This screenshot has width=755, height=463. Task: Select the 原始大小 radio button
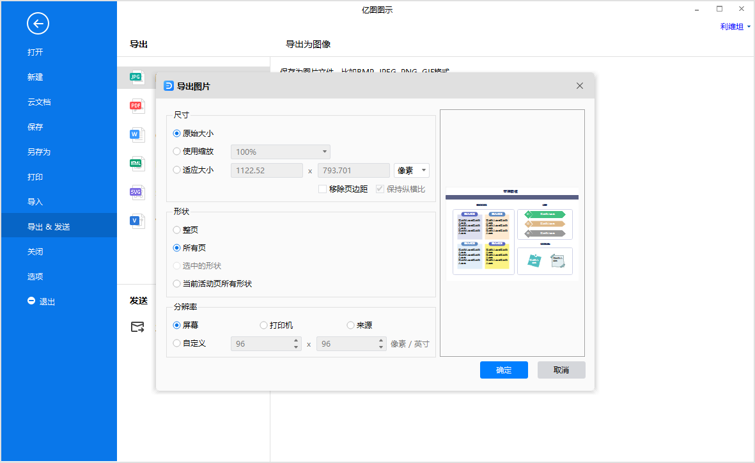coord(176,134)
